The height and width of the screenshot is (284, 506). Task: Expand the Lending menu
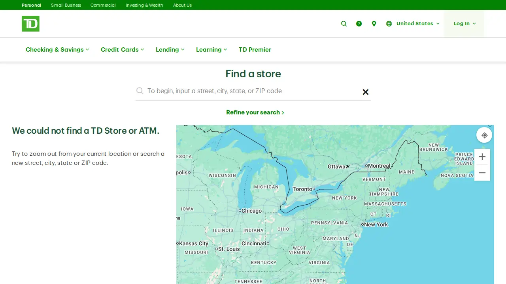coord(170,50)
